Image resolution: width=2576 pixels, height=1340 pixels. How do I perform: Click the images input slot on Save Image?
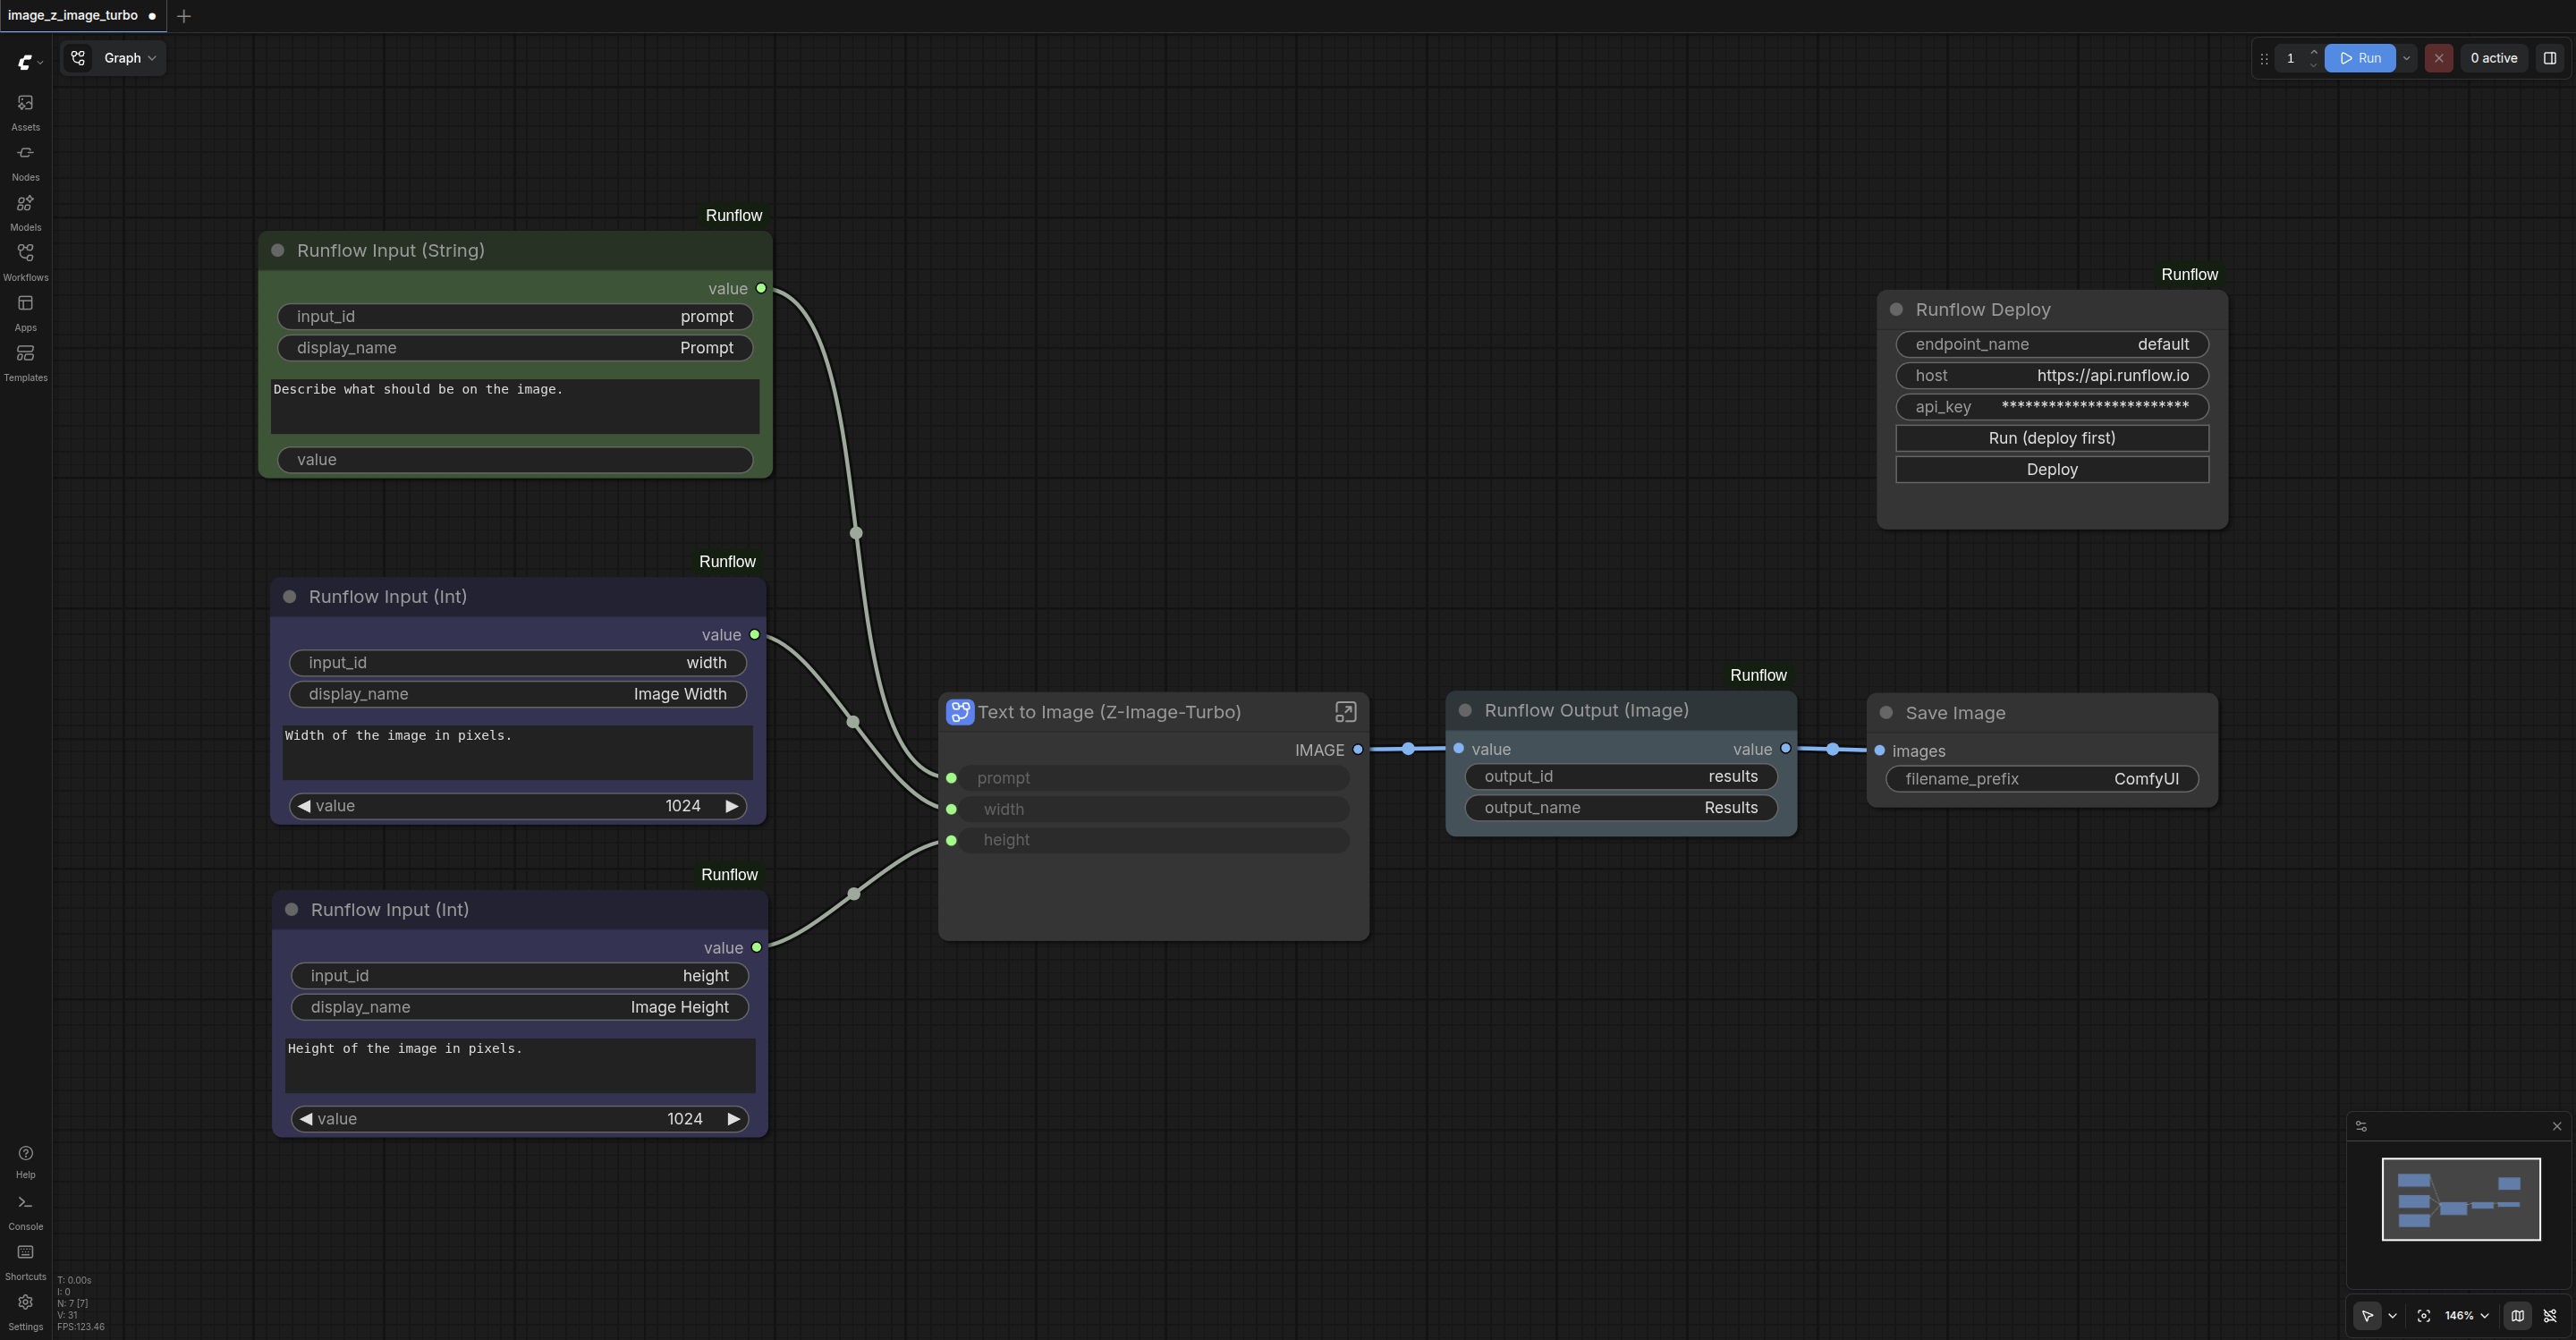pos(1880,751)
